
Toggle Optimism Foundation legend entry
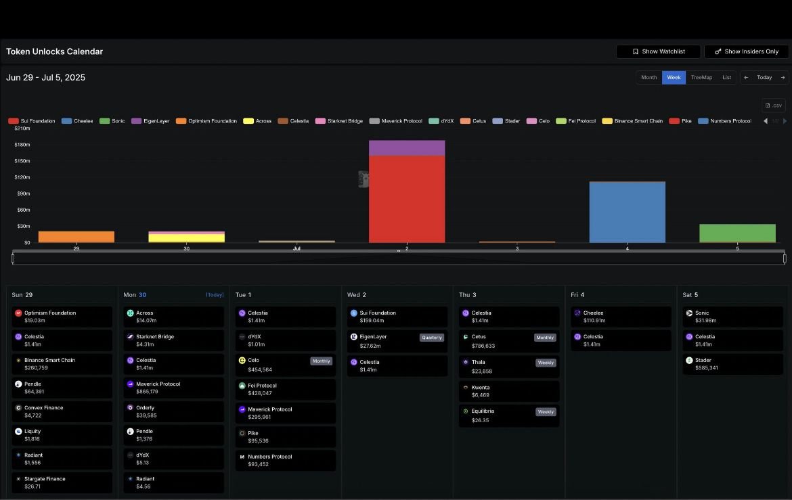[206, 121]
